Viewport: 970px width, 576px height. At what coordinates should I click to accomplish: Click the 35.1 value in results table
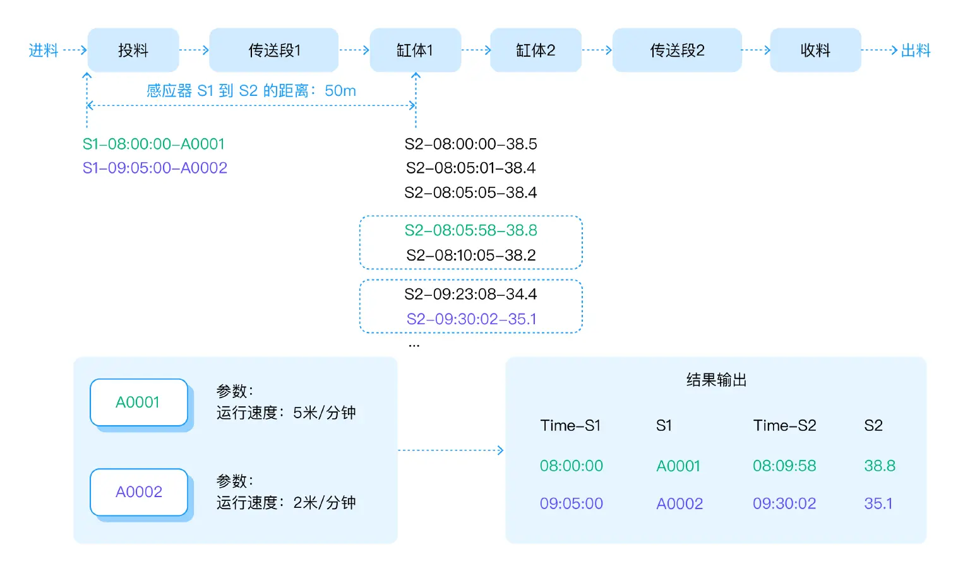pyautogui.click(x=878, y=503)
